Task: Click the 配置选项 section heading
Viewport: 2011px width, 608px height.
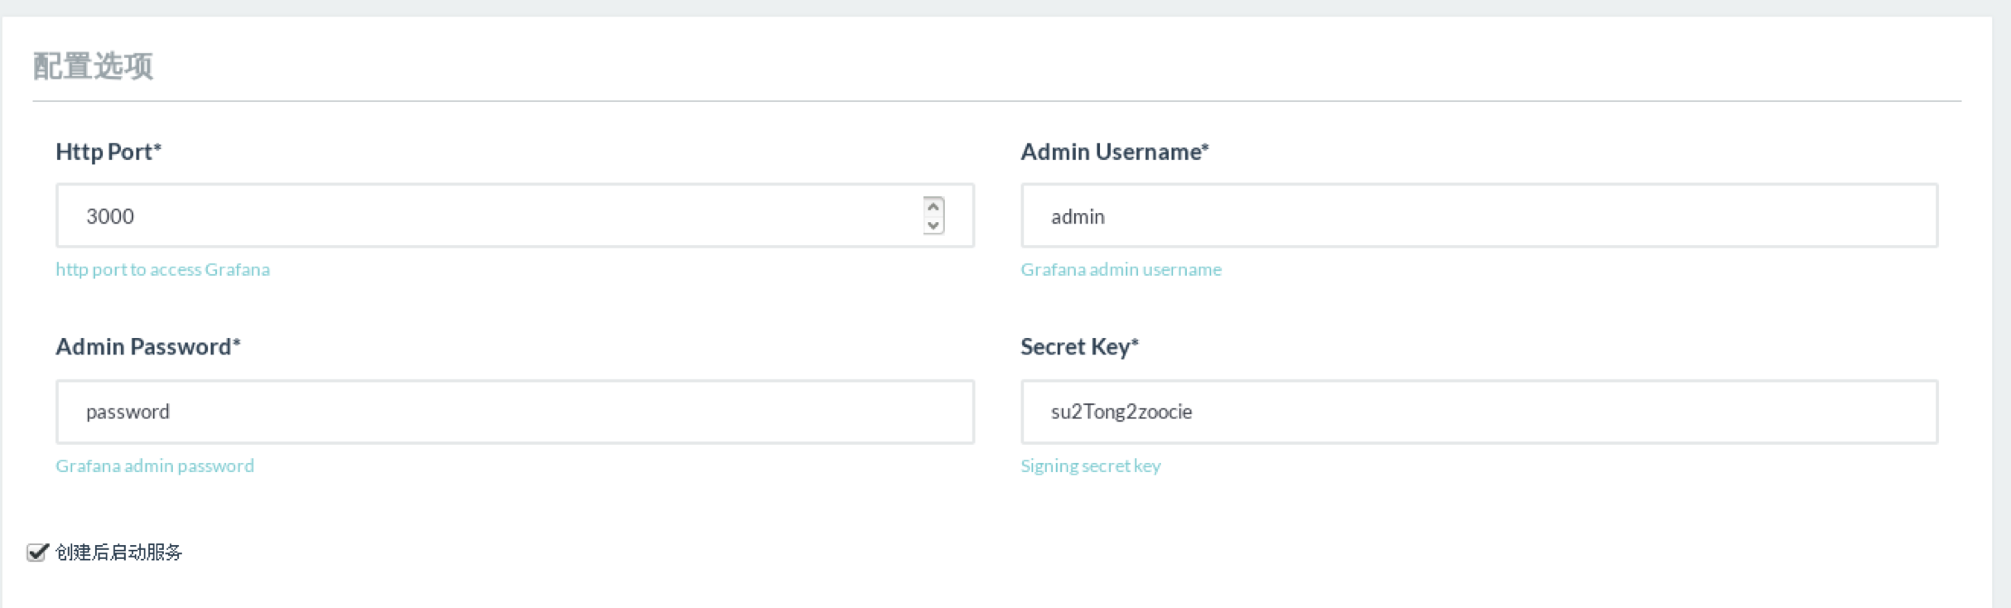Action: [93, 66]
